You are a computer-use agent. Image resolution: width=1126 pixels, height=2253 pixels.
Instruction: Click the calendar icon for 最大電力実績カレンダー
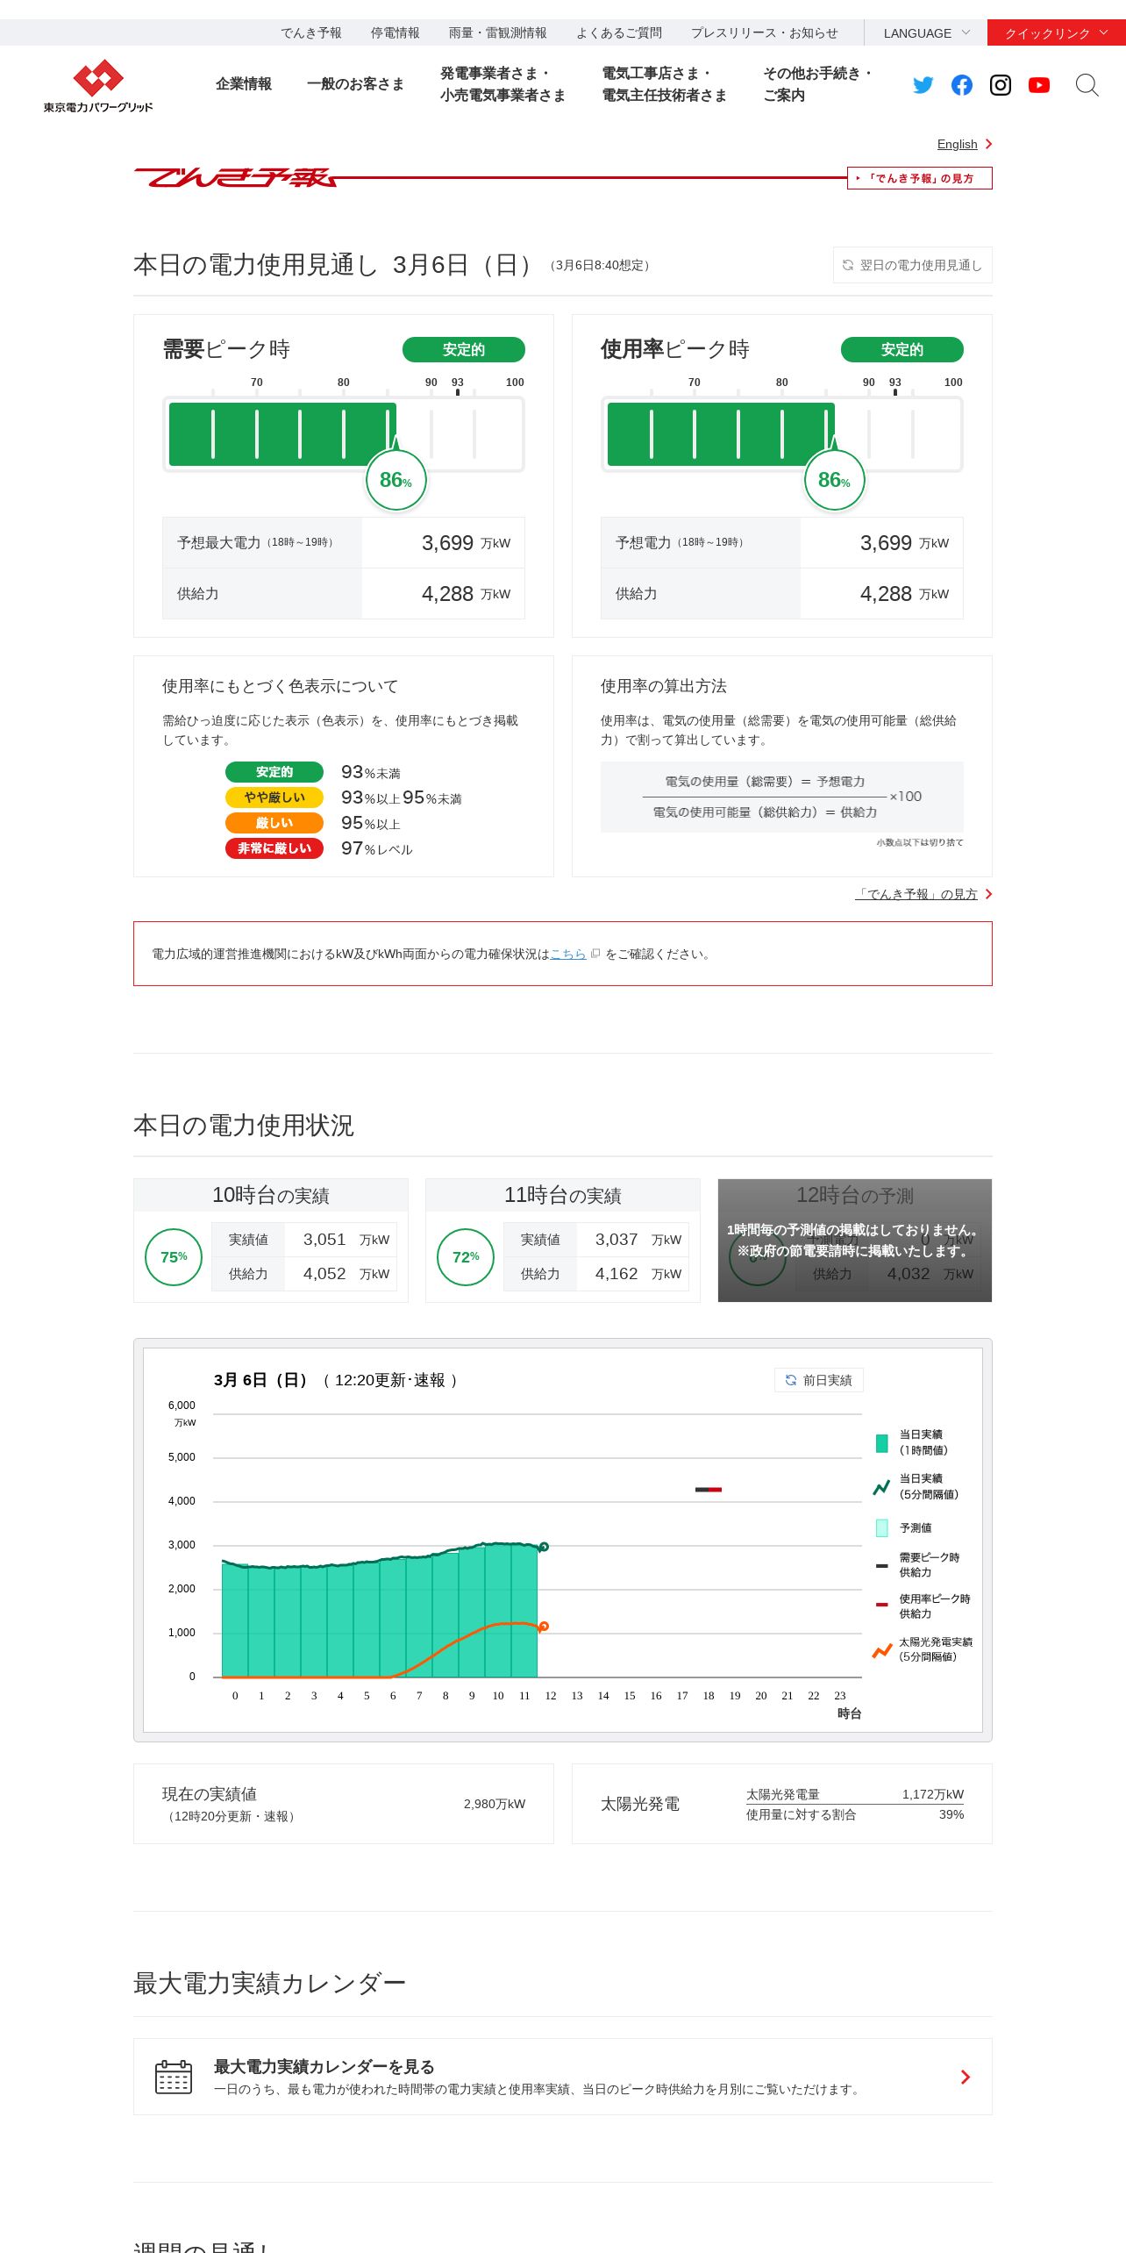[174, 2077]
